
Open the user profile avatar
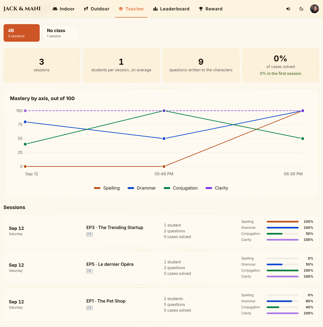[315, 9]
